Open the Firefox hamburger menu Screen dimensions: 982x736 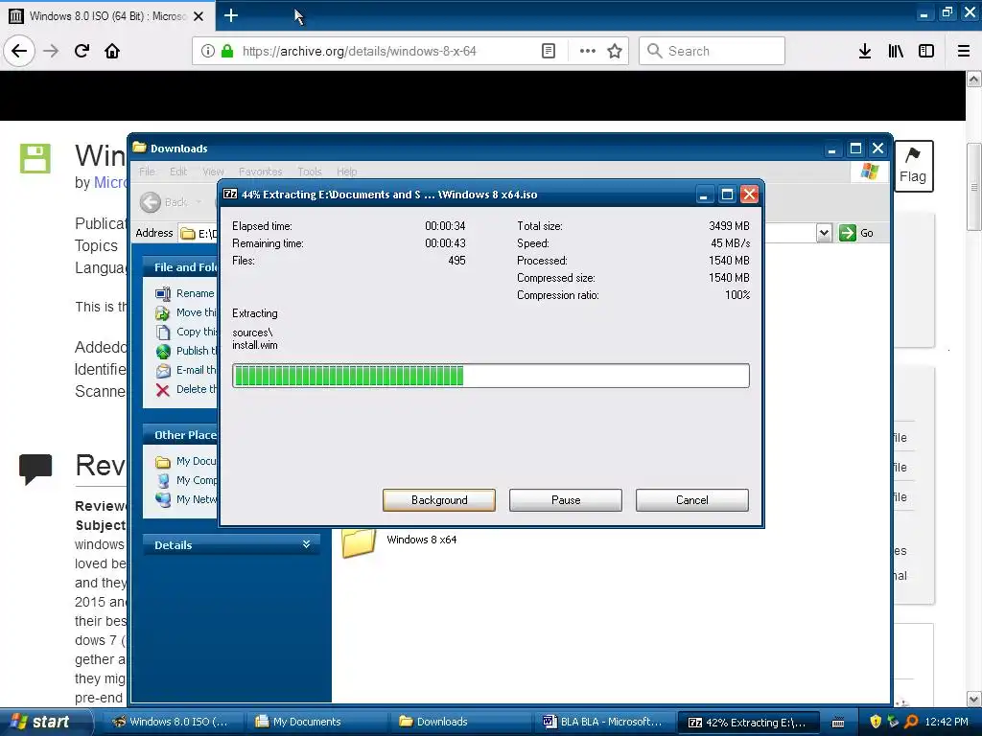click(x=964, y=51)
